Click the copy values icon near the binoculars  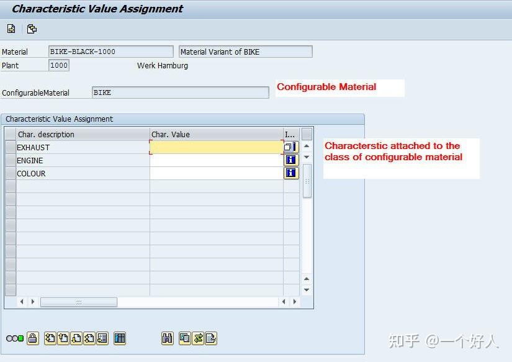coord(184,338)
